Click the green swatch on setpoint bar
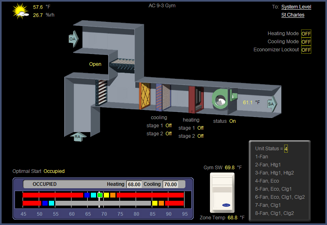Viewport: 327px width, 225px height. [x=100, y=195]
